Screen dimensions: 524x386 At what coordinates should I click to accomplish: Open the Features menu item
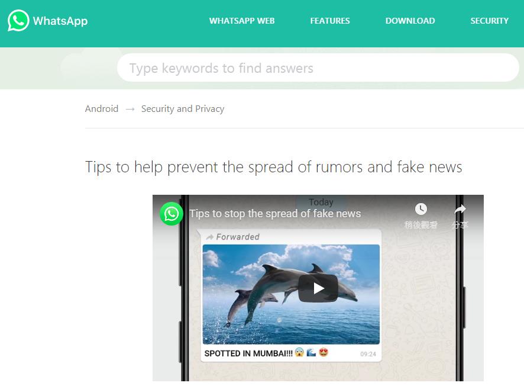point(330,21)
